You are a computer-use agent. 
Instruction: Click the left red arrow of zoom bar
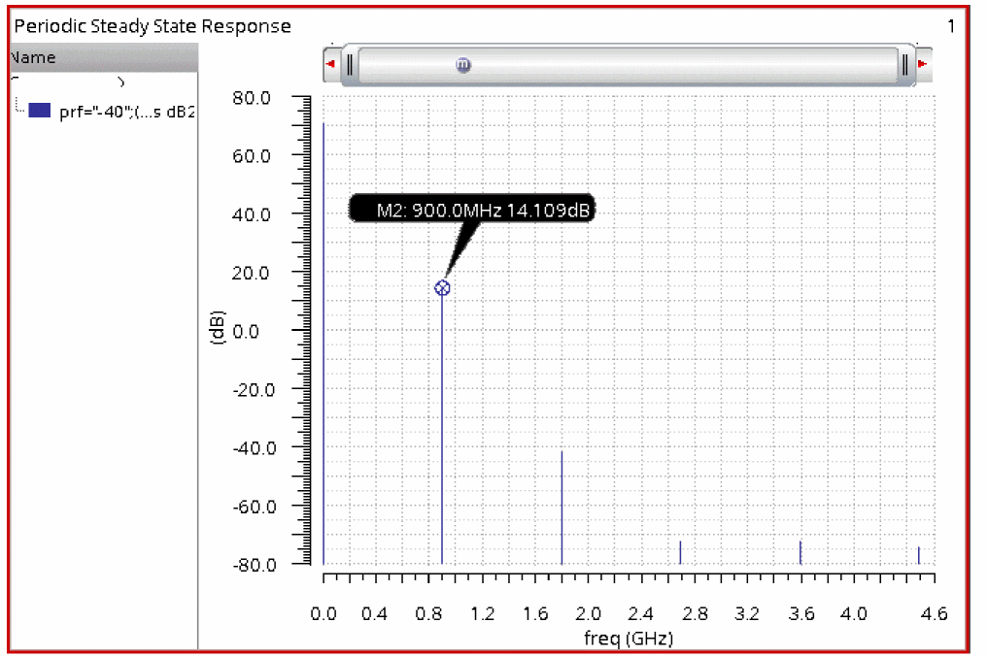[x=330, y=63]
